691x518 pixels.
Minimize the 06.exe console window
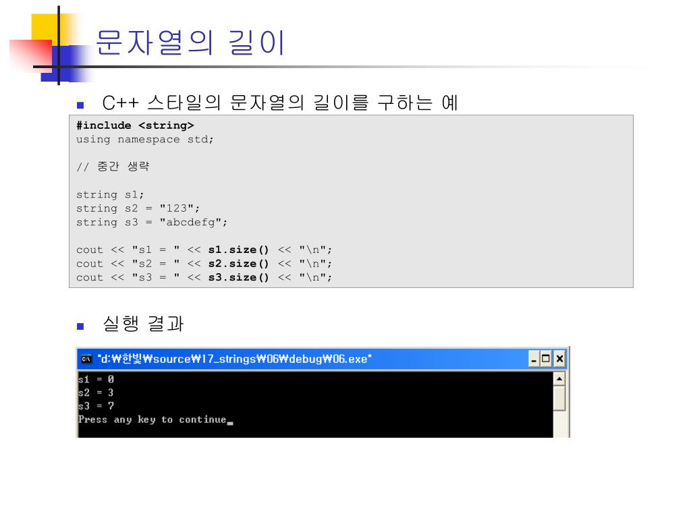(x=534, y=359)
